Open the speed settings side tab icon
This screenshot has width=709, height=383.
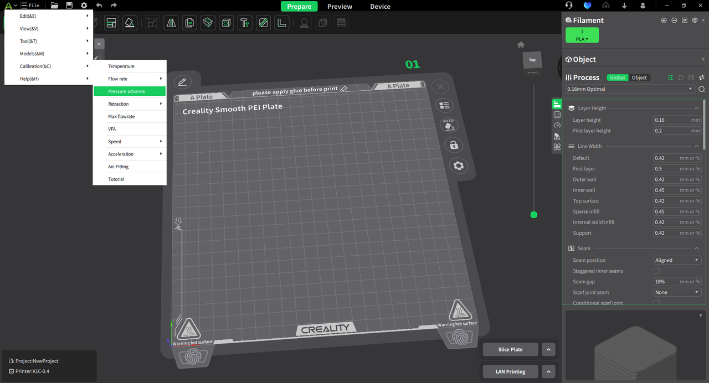[x=557, y=126]
